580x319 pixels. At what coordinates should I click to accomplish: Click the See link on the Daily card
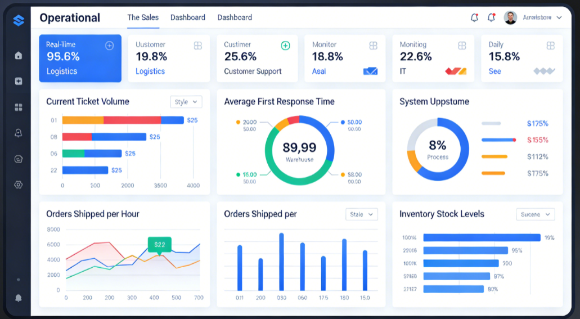click(494, 71)
